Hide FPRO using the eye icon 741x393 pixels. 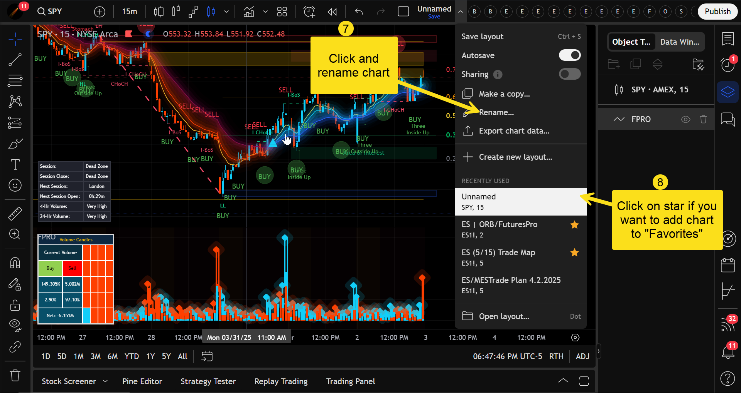[x=685, y=119]
